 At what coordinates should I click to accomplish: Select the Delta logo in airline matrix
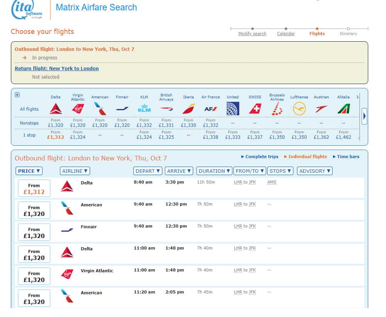click(x=56, y=109)
